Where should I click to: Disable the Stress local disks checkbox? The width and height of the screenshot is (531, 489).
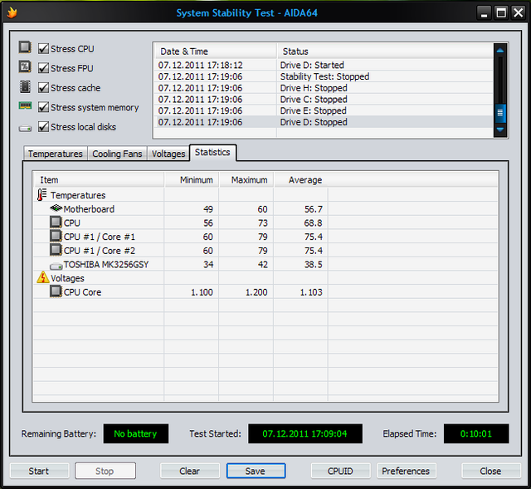[x=43, y=127]
